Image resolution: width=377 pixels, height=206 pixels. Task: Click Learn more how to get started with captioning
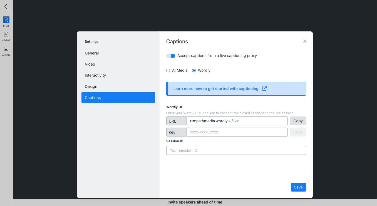click(x=216, y=88)
